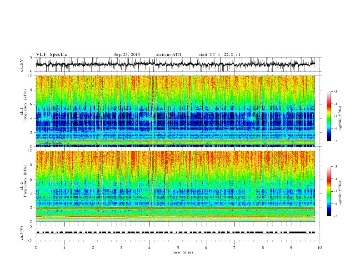Click the ch.1 spectrogram "4" kHz tick label

(x=31, y=119)
